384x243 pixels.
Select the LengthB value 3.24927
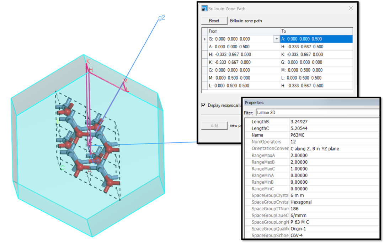pyautogui.click(x=334, y=121)
